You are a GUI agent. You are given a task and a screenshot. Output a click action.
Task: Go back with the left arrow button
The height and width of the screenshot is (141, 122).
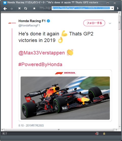(5, 9)
